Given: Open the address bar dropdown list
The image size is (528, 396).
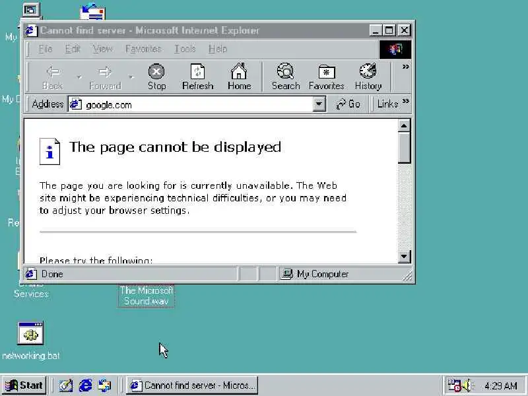Looking at the screenshot, I should 319,104.
